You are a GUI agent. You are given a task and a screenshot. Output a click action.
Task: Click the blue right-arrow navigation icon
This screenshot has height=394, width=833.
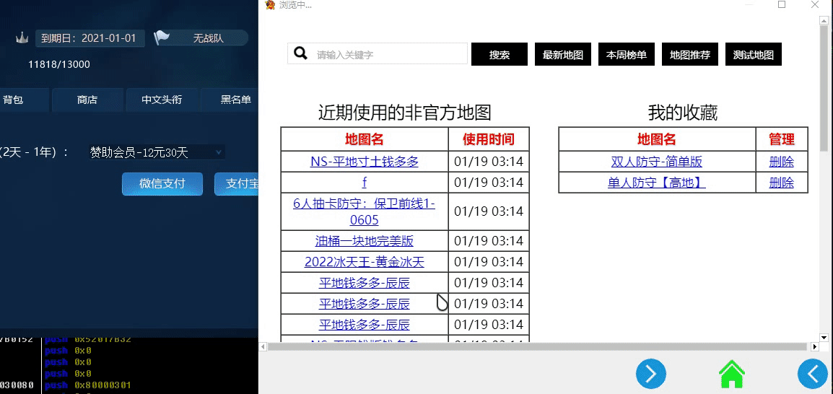tap(650, 374)
